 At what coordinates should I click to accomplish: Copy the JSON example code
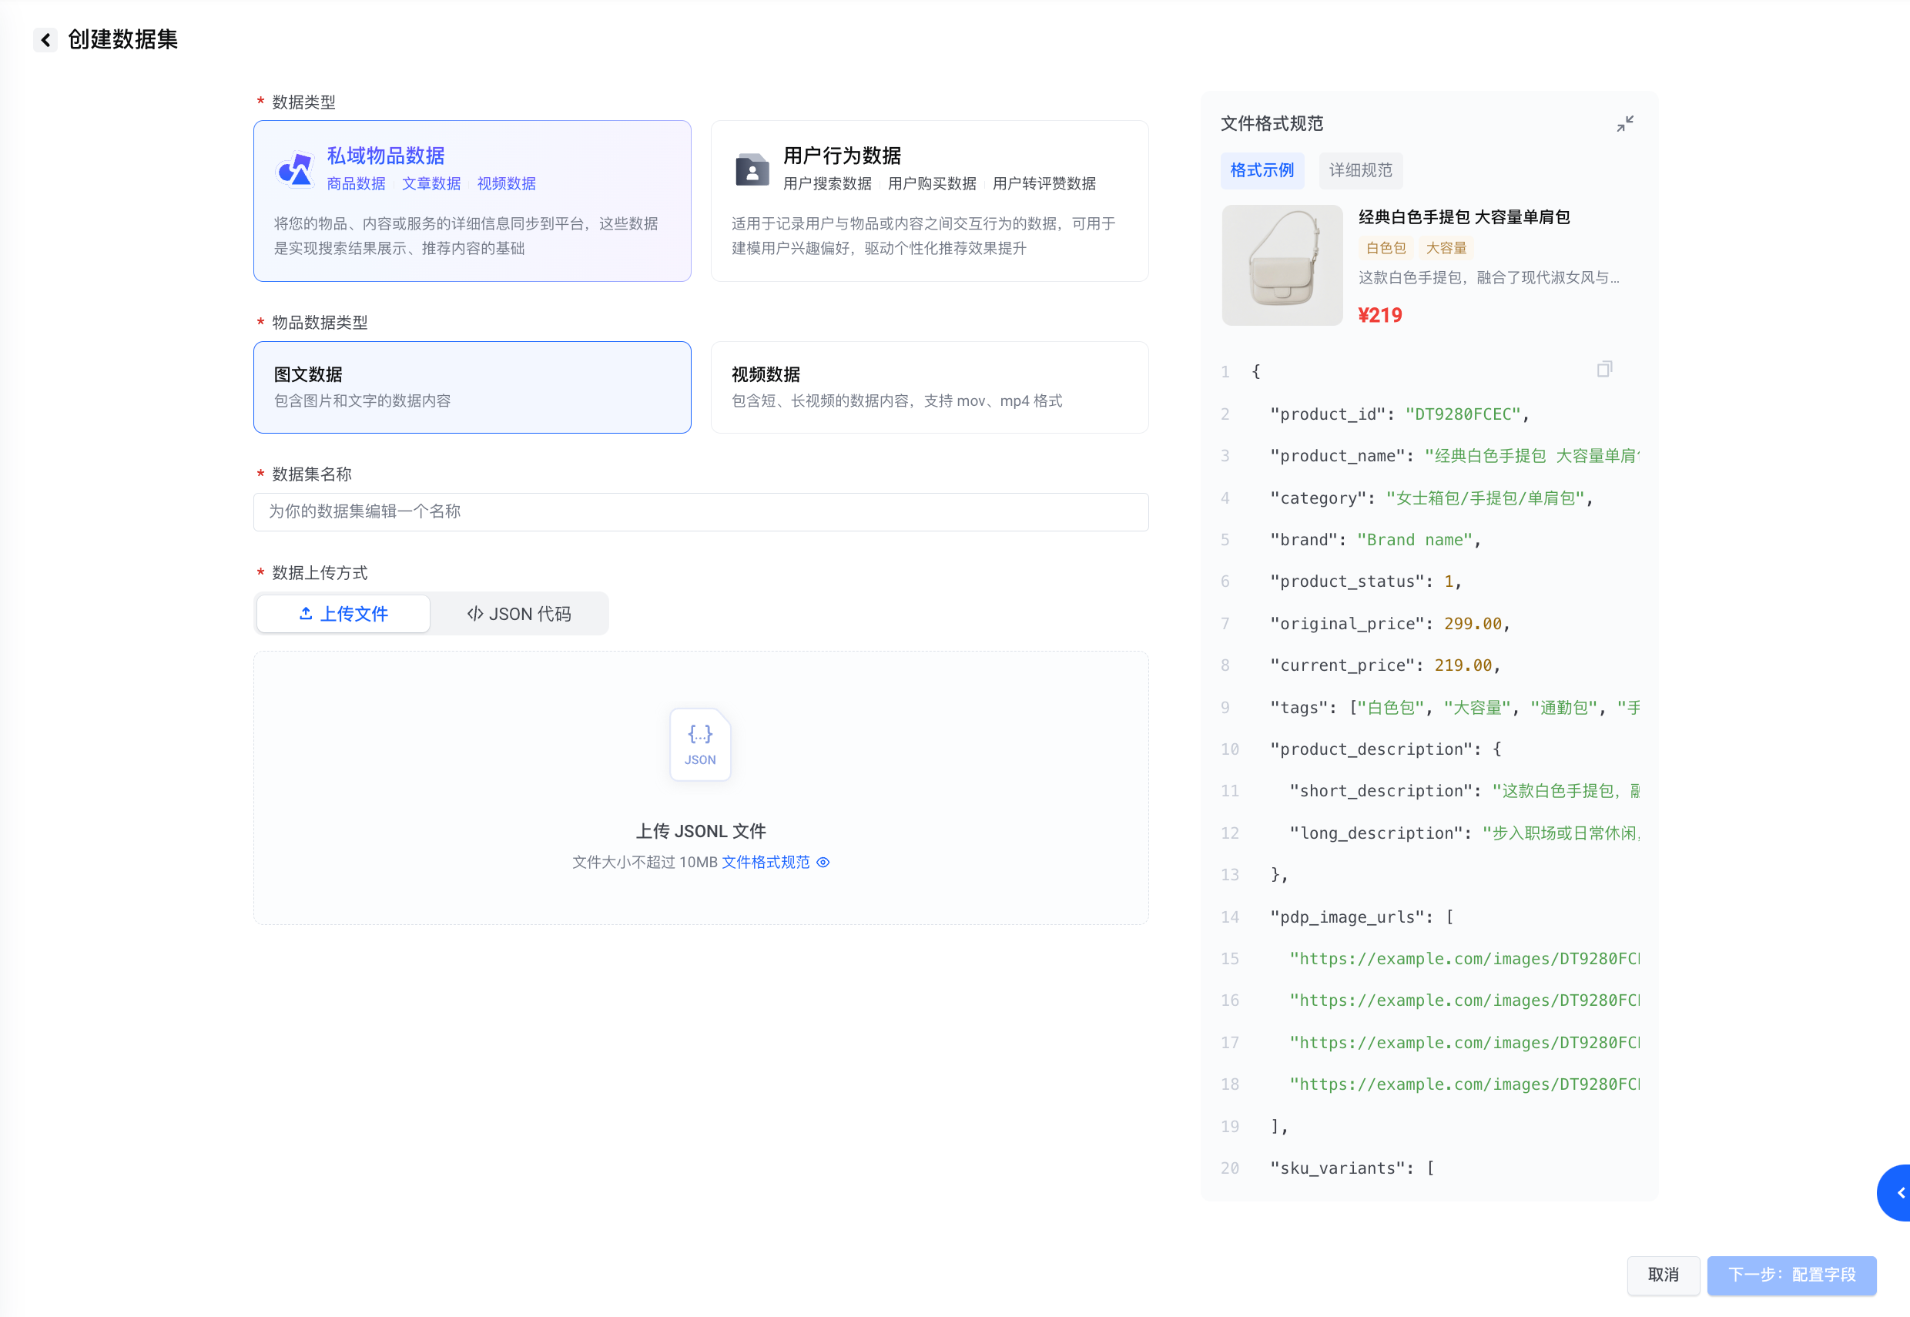click(1604, 369)
